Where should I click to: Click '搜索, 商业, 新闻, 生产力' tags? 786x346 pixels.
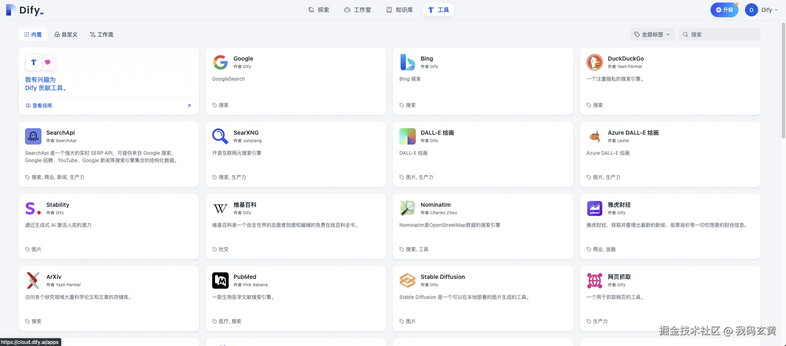click(58, 177)
